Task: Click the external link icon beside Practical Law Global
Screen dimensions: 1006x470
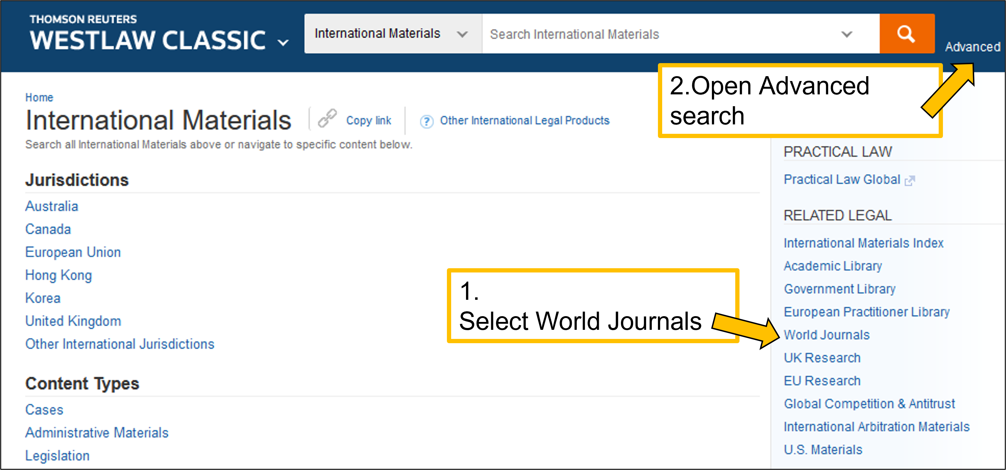Action: pos(910,181)
